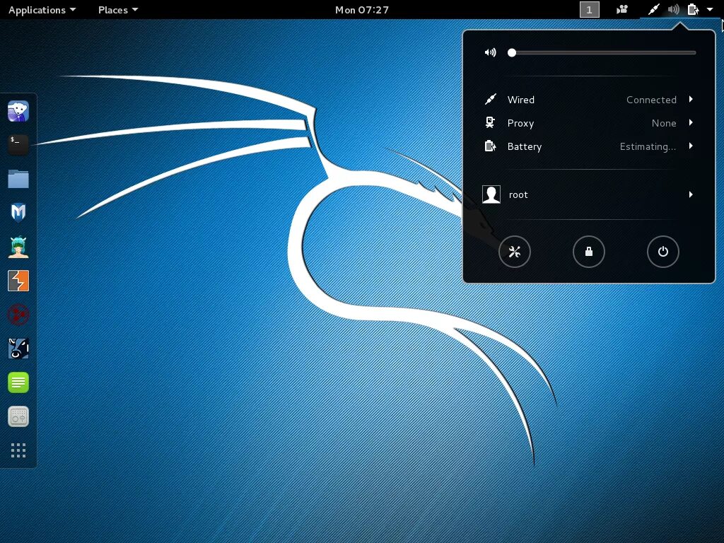Select the Battery menu entry

(x=589, y=146)
